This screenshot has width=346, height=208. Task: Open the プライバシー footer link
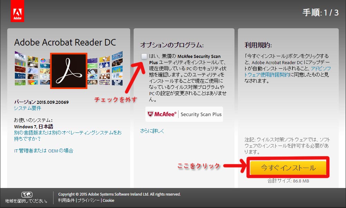(88, 200)
